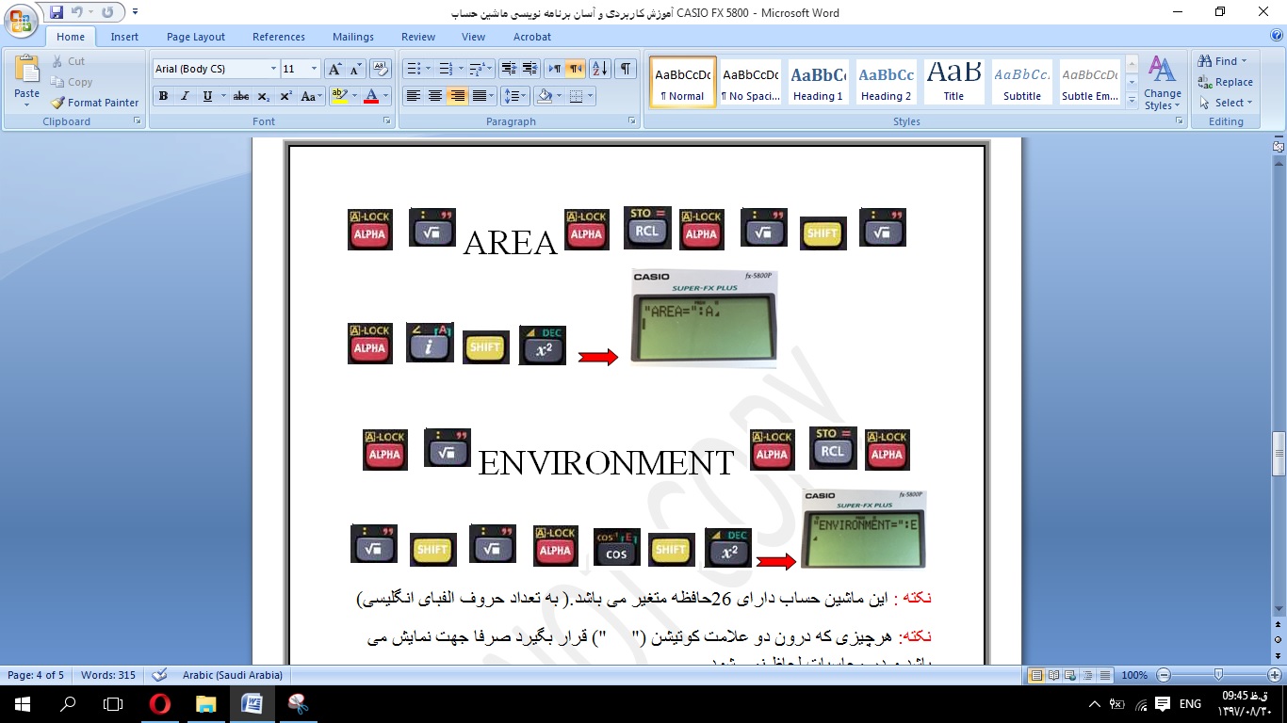The width and height of the screenshot is (1287, 723).
Task: Click the Replace button
Action: (1225, 82)
